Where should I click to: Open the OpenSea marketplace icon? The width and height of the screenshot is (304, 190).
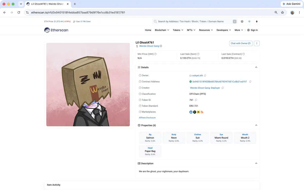pos(191,112)
